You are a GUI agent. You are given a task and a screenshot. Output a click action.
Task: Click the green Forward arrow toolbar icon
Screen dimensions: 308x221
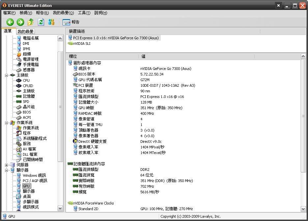pyautogui.click(x=20, y=22)
